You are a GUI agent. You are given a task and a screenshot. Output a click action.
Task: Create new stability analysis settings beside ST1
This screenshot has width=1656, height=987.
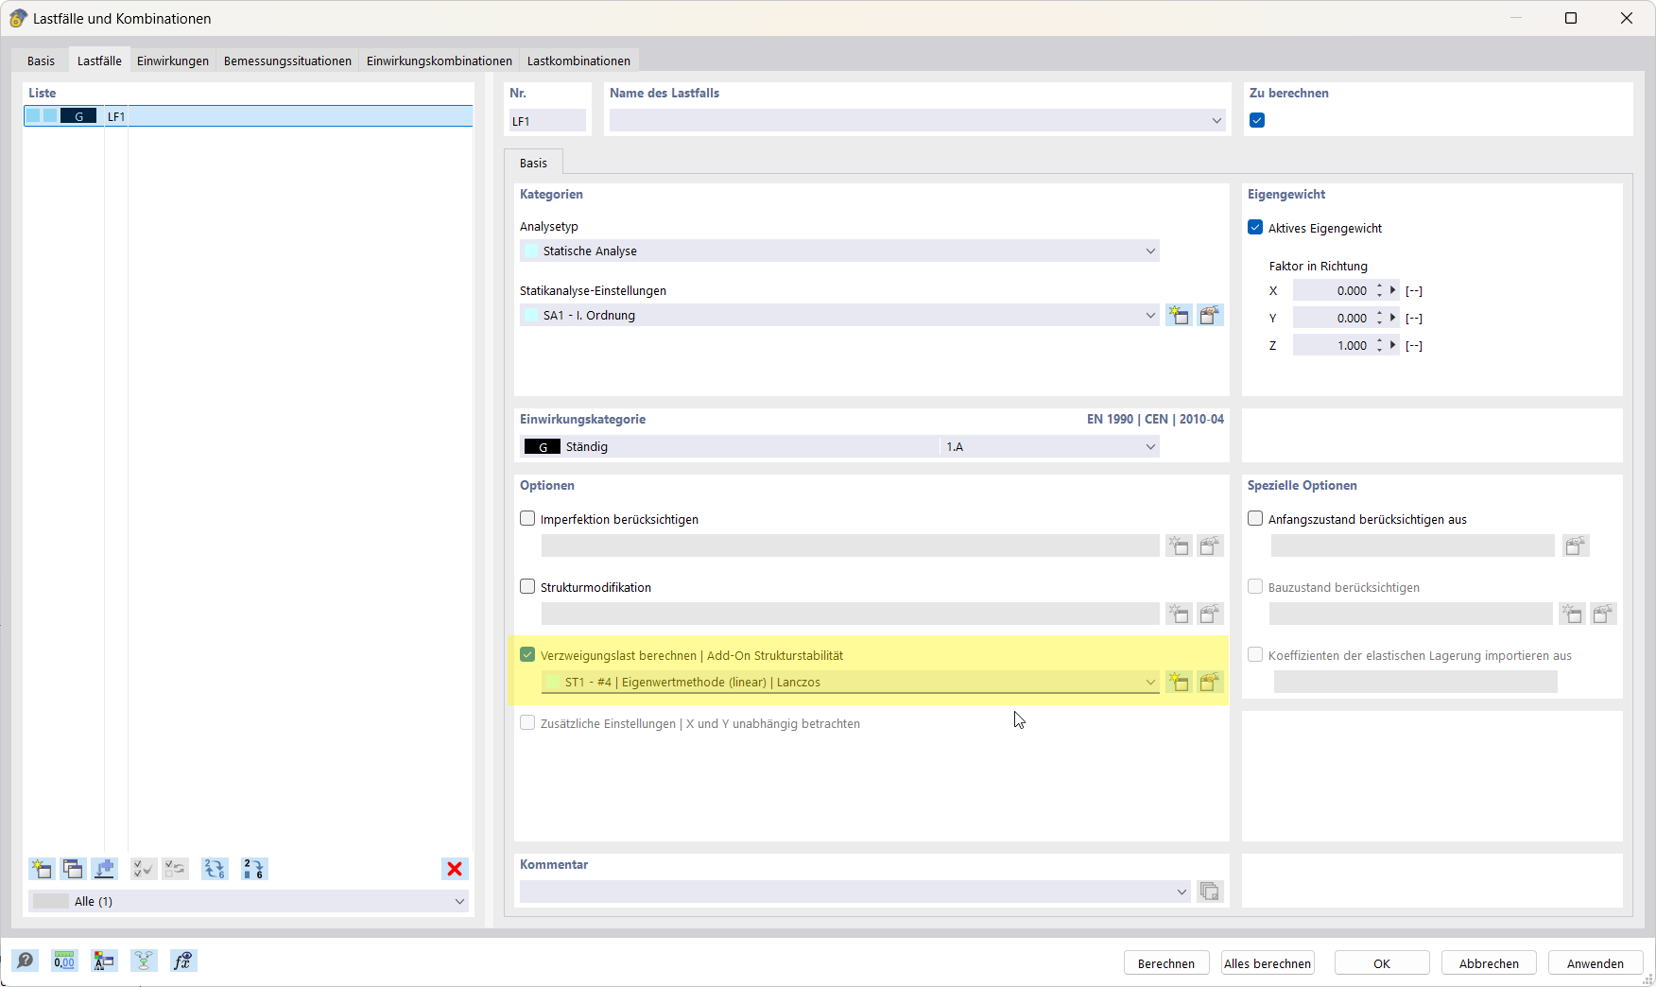coord(1179,683)
